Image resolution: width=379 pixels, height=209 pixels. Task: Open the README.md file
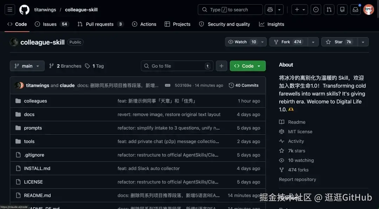38,195
